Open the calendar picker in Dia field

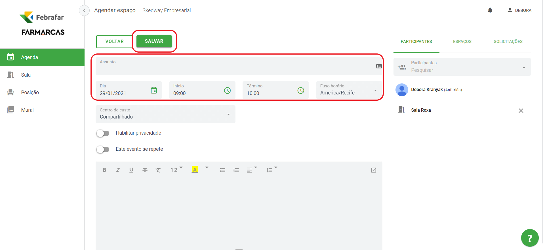click(x=154, y=90)
